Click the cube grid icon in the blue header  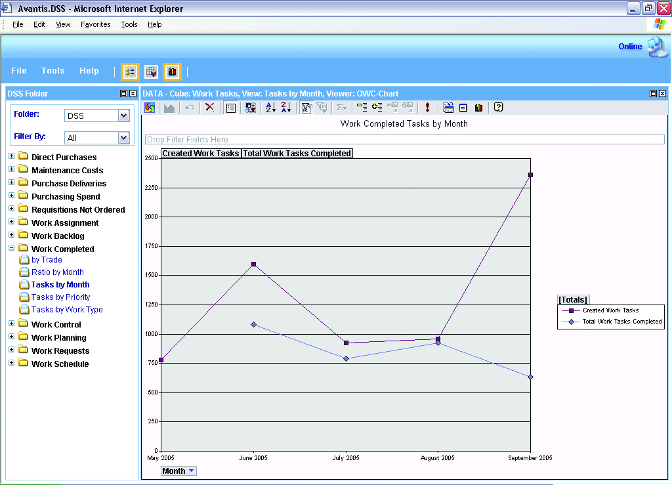tap(151, 72)
